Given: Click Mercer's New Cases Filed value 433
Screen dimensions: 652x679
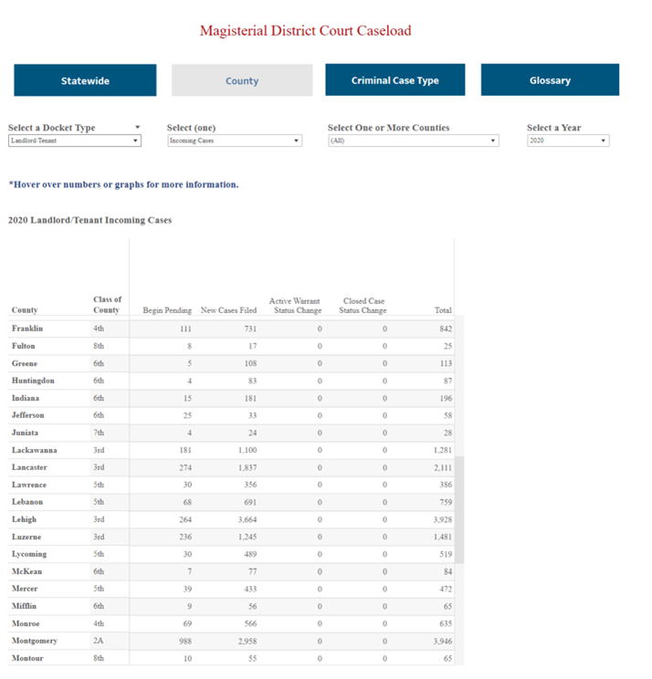Looking at the screenshot, I should point(250,589).
